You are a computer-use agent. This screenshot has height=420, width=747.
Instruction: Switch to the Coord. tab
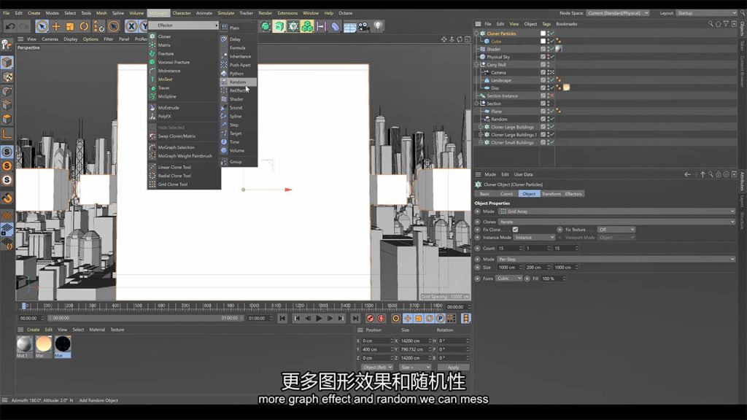(x=506, y=194)
